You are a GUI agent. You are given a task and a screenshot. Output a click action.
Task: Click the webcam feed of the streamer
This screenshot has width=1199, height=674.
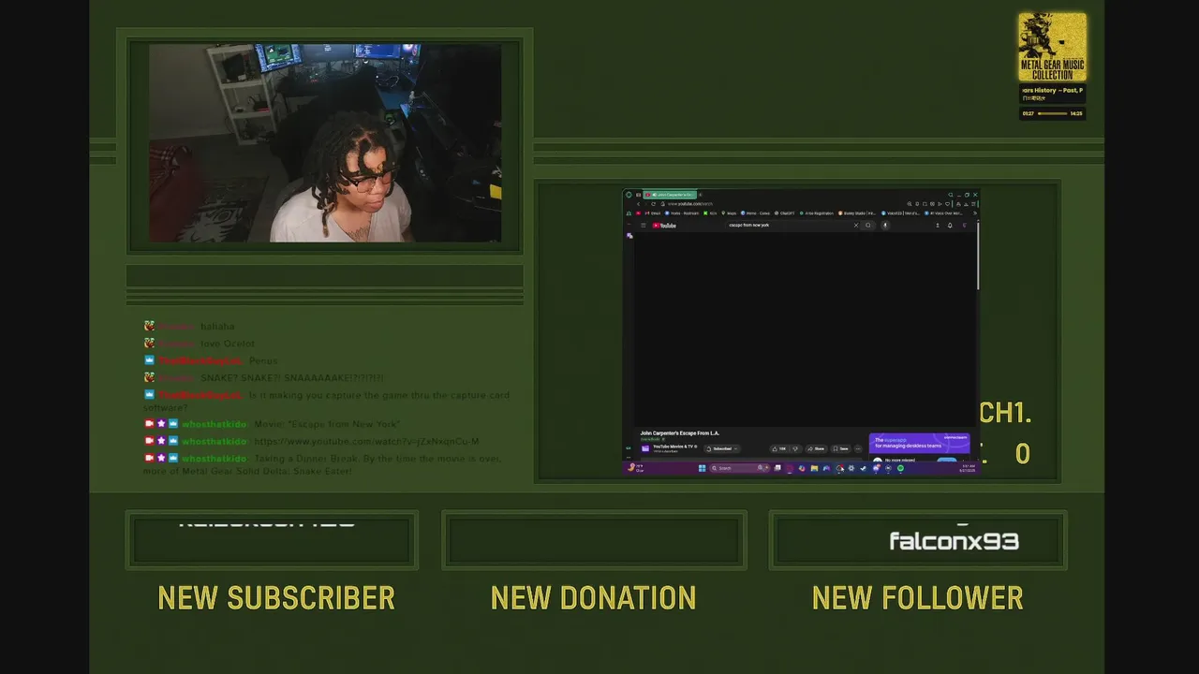(x=325, y=142)
